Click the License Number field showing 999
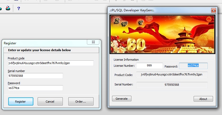 (149, 66)
